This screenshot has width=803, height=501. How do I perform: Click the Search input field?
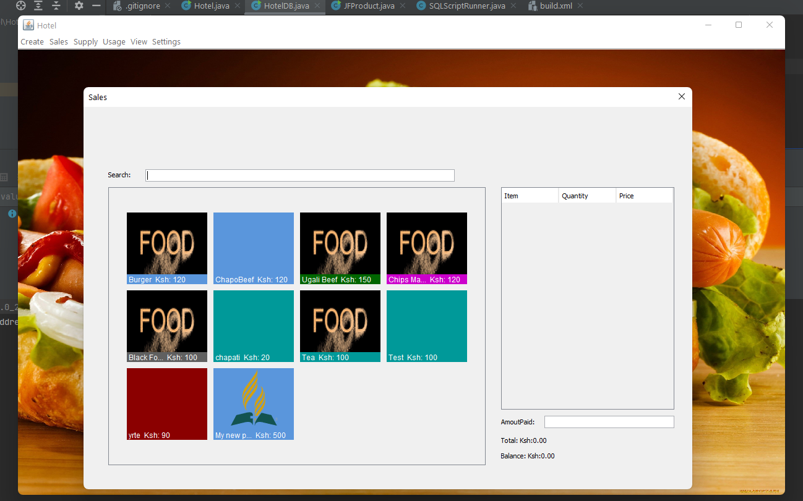pos(300,175)
